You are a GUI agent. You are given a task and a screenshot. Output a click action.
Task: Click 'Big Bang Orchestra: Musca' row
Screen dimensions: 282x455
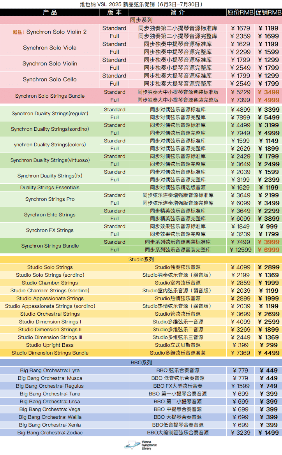(141, 378)
